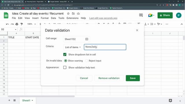Open the text wrapping toolbar option

click(x=153, y=24)
